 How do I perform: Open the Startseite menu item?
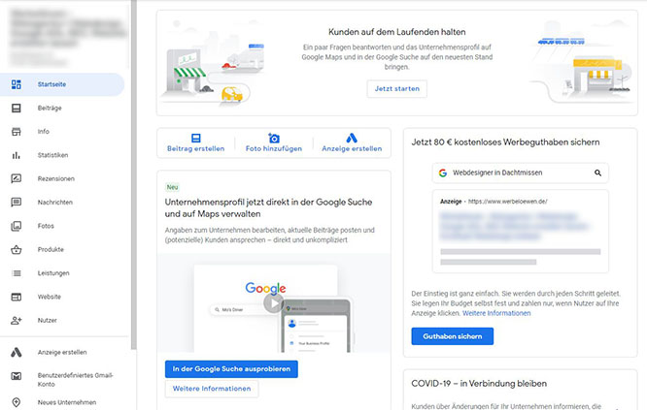pyautogui.click(x=62, y=84)
